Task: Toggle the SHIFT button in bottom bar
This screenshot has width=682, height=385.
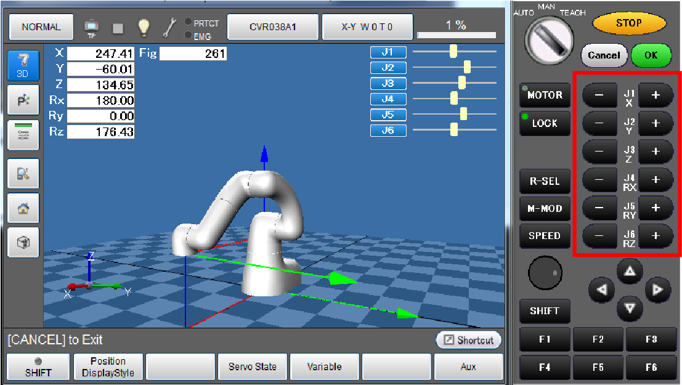Action: [38, 367]
